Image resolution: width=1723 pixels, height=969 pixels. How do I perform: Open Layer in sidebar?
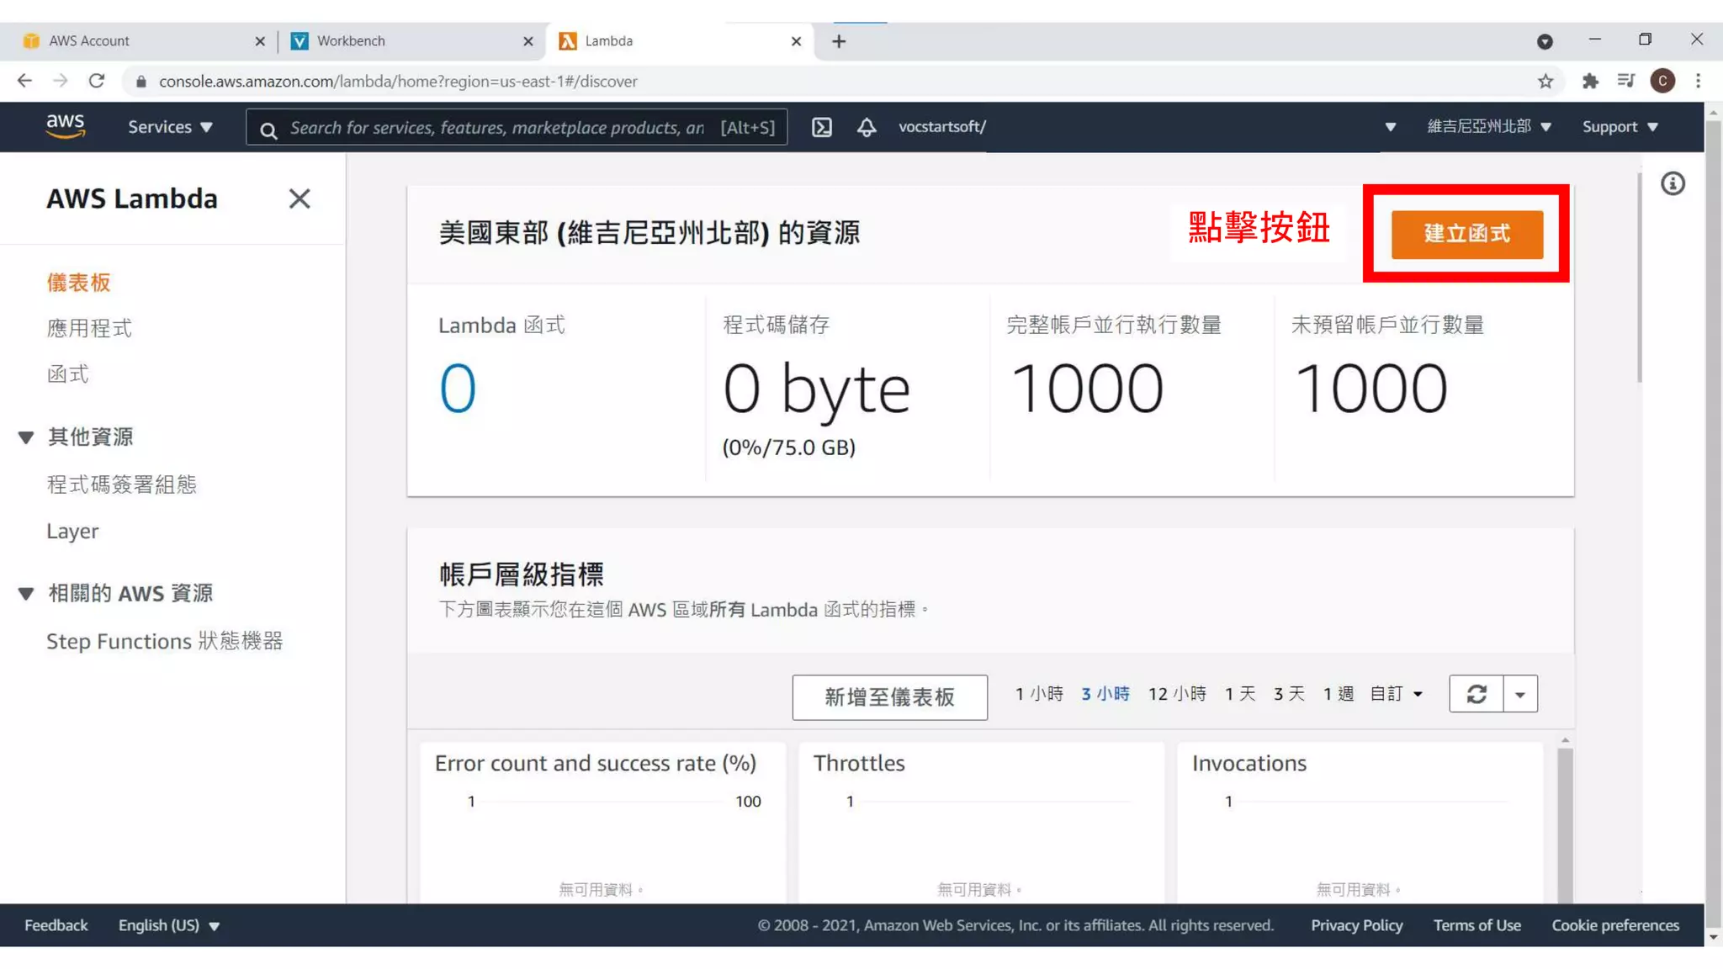click(x=72, y=532)
